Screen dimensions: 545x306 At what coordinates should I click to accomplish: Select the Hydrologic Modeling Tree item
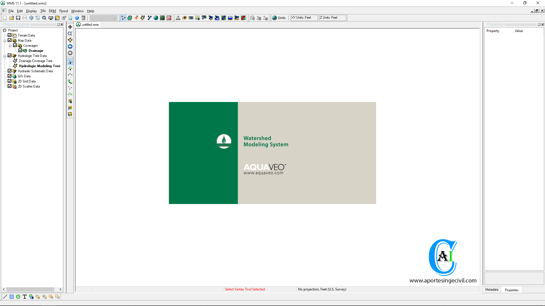point(39,66)
